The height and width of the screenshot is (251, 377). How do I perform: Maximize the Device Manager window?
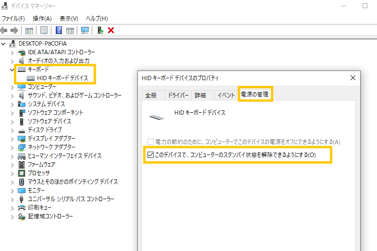(365, 6)
